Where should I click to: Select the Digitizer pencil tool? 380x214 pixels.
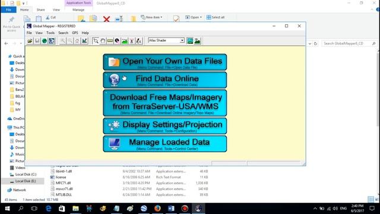tap(139, 41)
